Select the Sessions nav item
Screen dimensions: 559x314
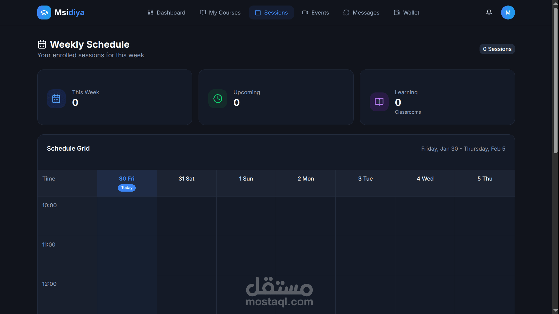pyautogui.click(x=271, y=13)
